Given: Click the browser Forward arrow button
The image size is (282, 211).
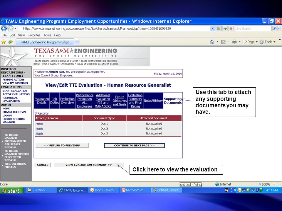Looking at the screenshot, I should (10, 28).
